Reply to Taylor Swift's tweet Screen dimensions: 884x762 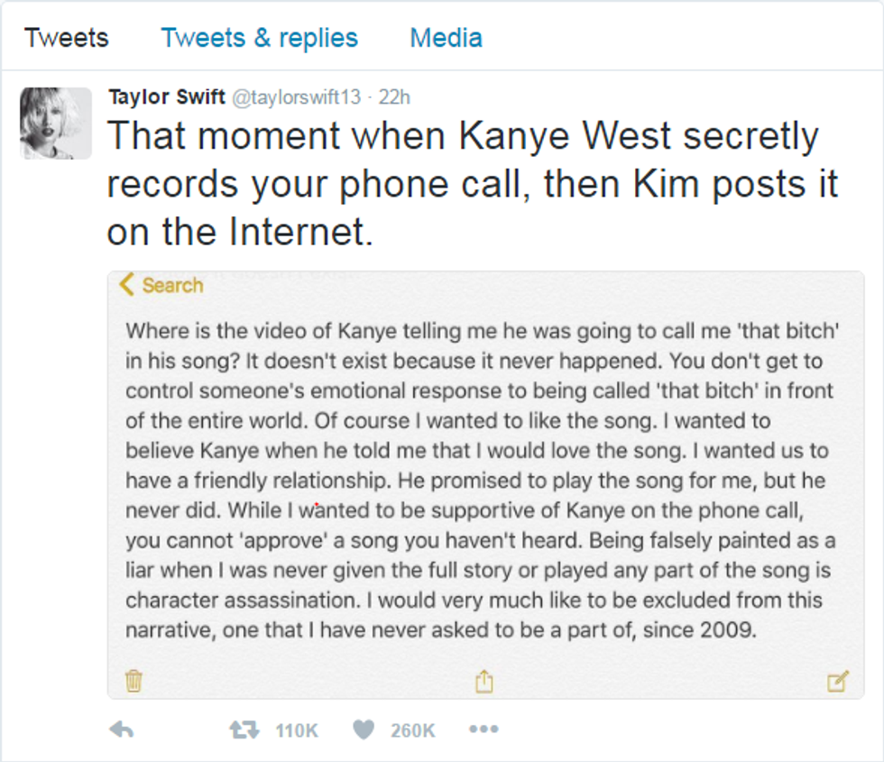(x=121, y=730)
